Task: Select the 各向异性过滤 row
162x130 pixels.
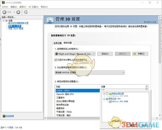Action: pyautogui.click(x=78, y=105)
